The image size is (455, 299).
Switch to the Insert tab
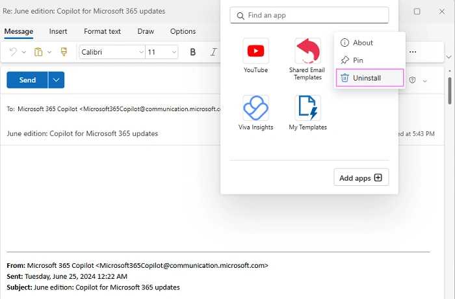(x=58, y=31)
